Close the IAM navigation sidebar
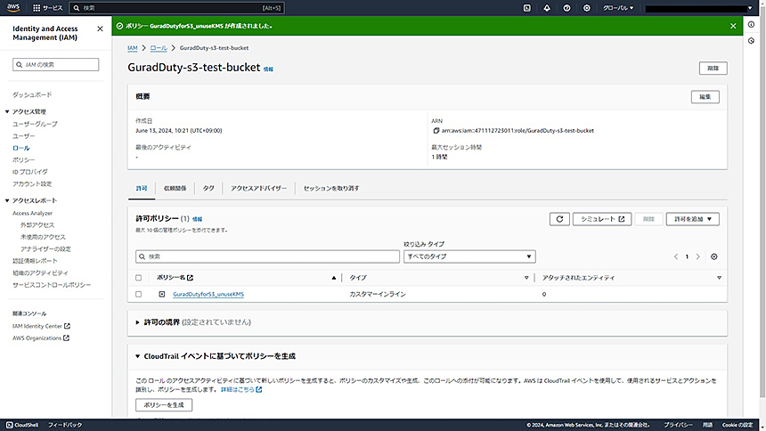 click(x=100, y=28)
